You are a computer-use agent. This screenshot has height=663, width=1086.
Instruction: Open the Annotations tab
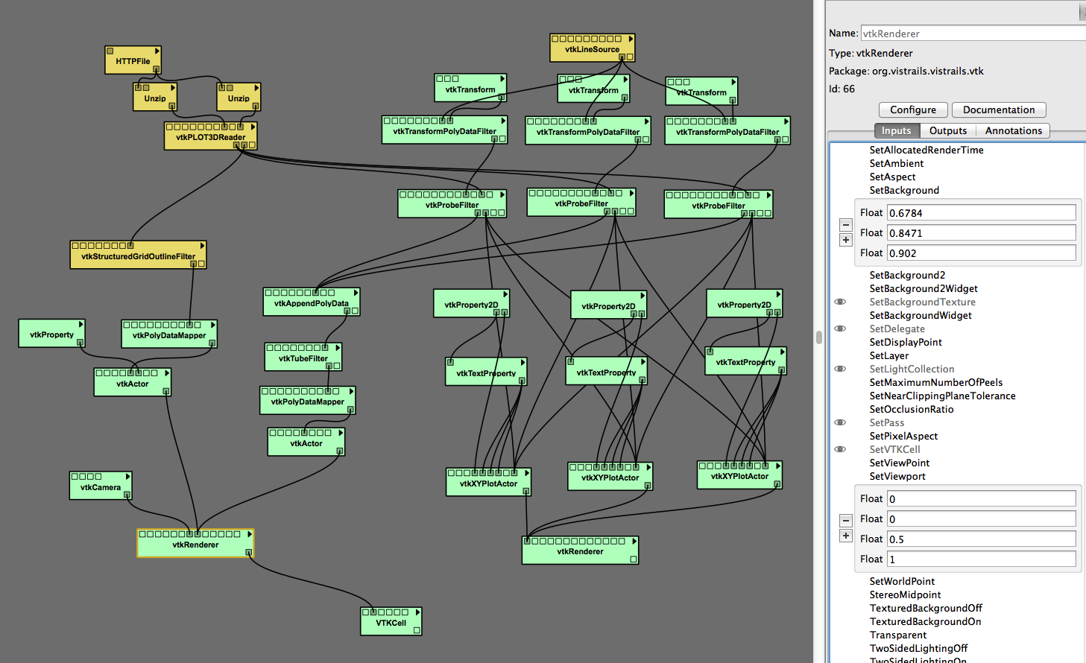tap(1013, 130)
